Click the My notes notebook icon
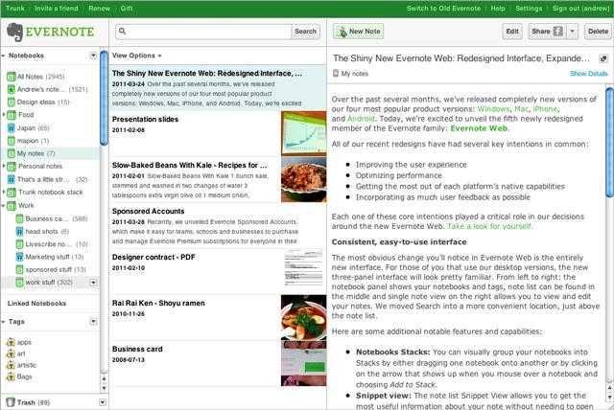This screenshot has width=614, height=410. 12,153
